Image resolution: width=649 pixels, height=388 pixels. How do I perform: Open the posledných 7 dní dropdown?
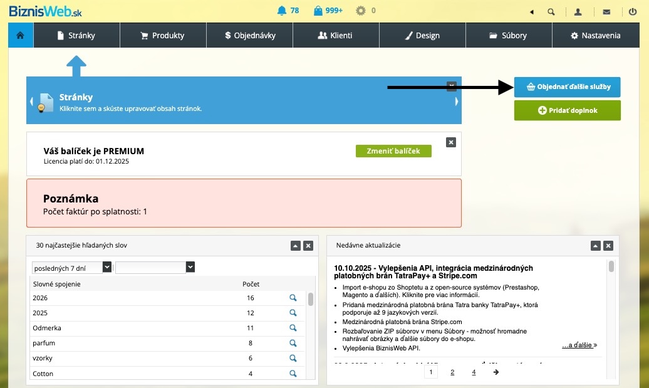point(106,267)
